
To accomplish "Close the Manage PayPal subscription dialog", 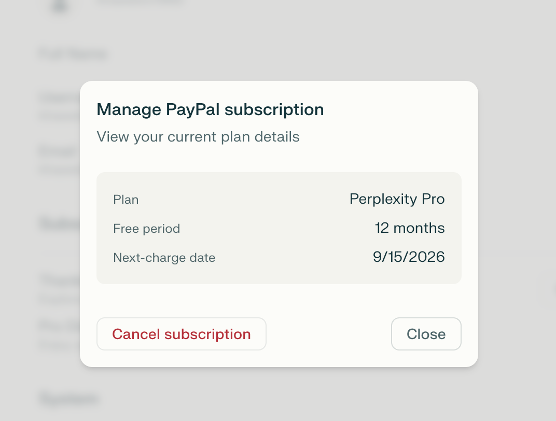I will 426,334.
